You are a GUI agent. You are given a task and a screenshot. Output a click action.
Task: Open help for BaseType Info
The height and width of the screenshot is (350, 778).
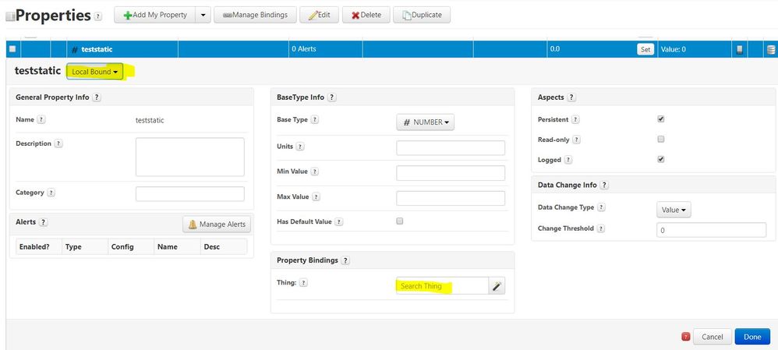pos(332,97)
